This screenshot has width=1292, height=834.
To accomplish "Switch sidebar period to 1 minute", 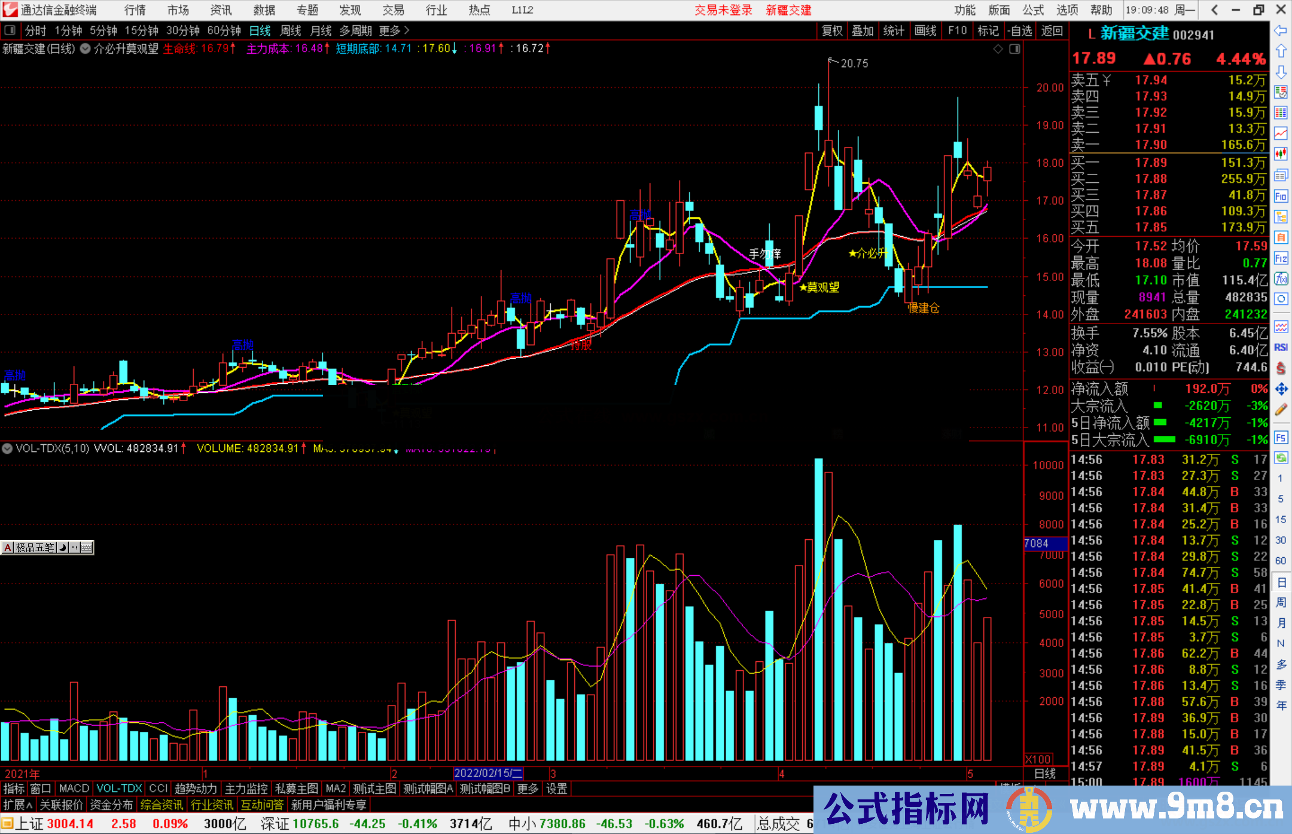I will coord(1281,478).
